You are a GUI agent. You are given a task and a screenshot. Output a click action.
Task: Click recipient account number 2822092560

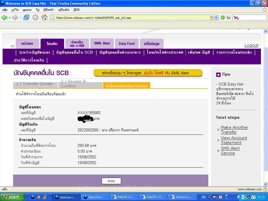coord(88,130)
